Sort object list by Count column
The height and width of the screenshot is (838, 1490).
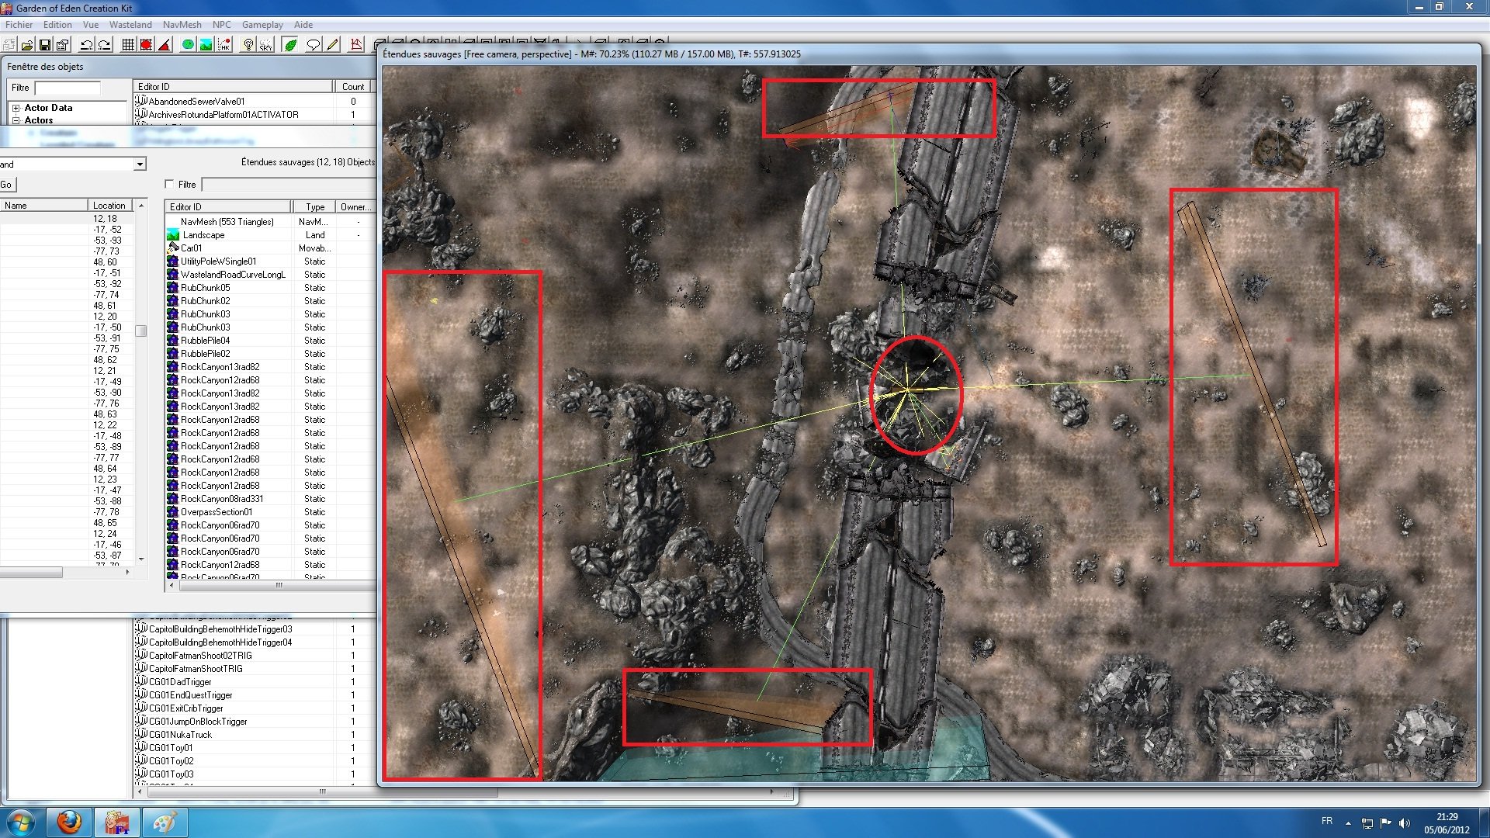pyautogui.click(x=353, y=86)
